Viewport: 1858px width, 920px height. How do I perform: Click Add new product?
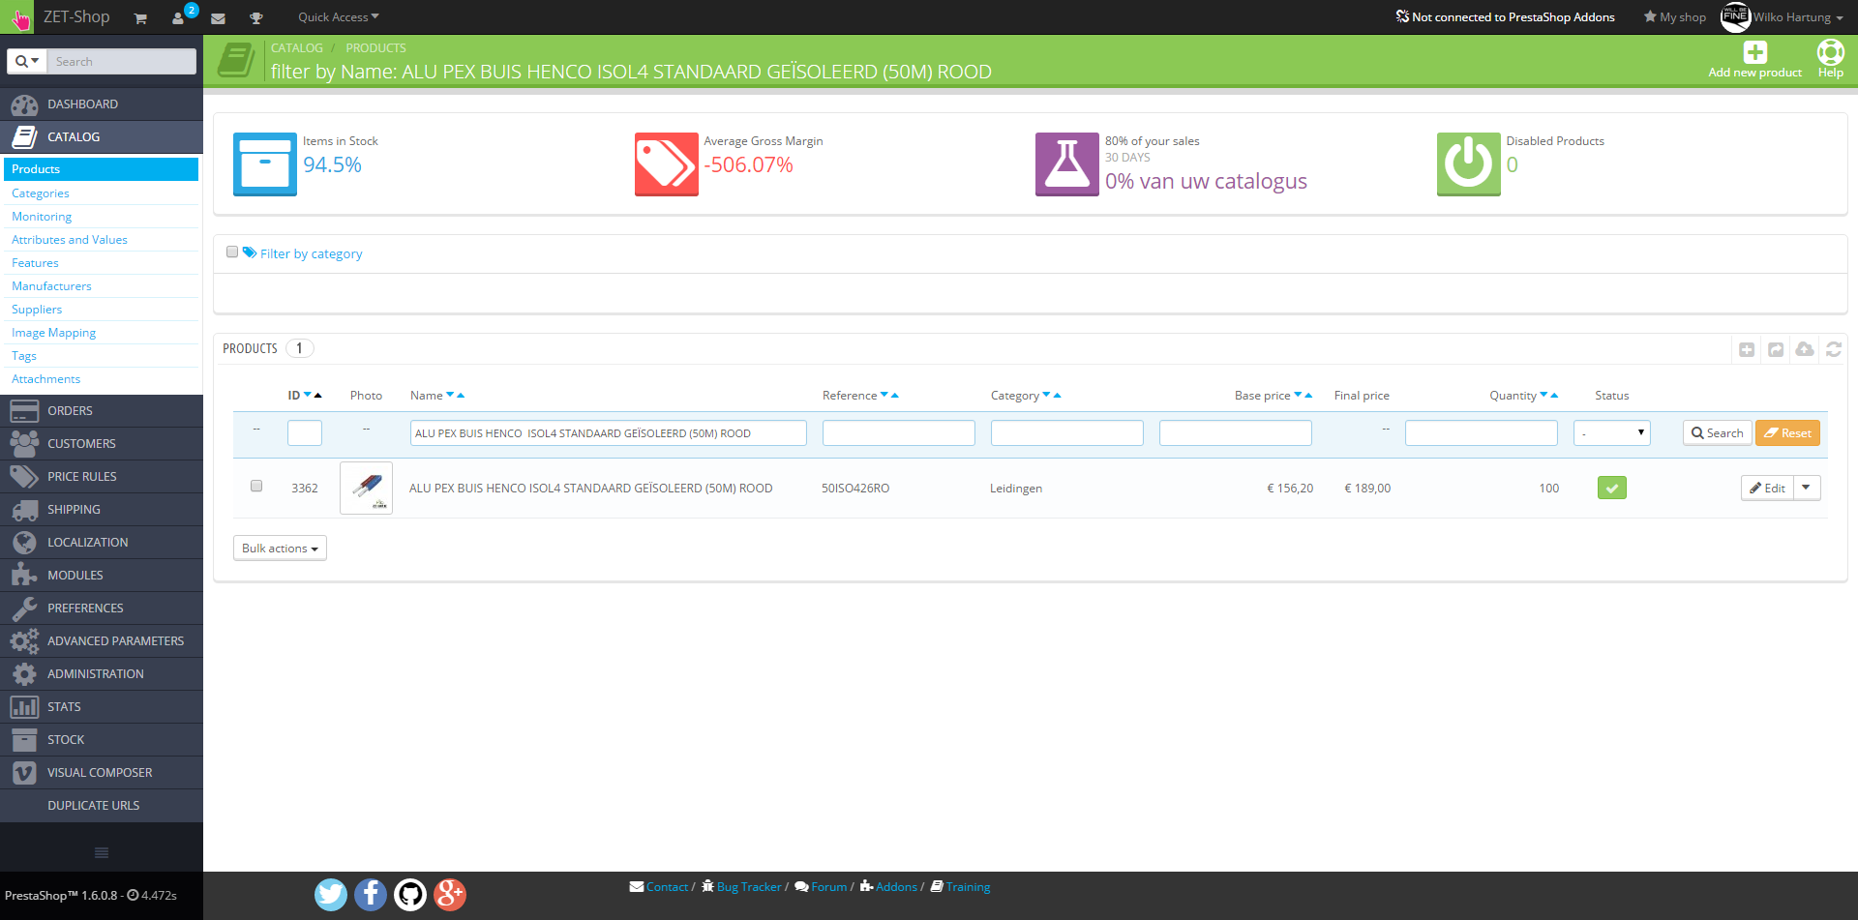pos(1754,59)
